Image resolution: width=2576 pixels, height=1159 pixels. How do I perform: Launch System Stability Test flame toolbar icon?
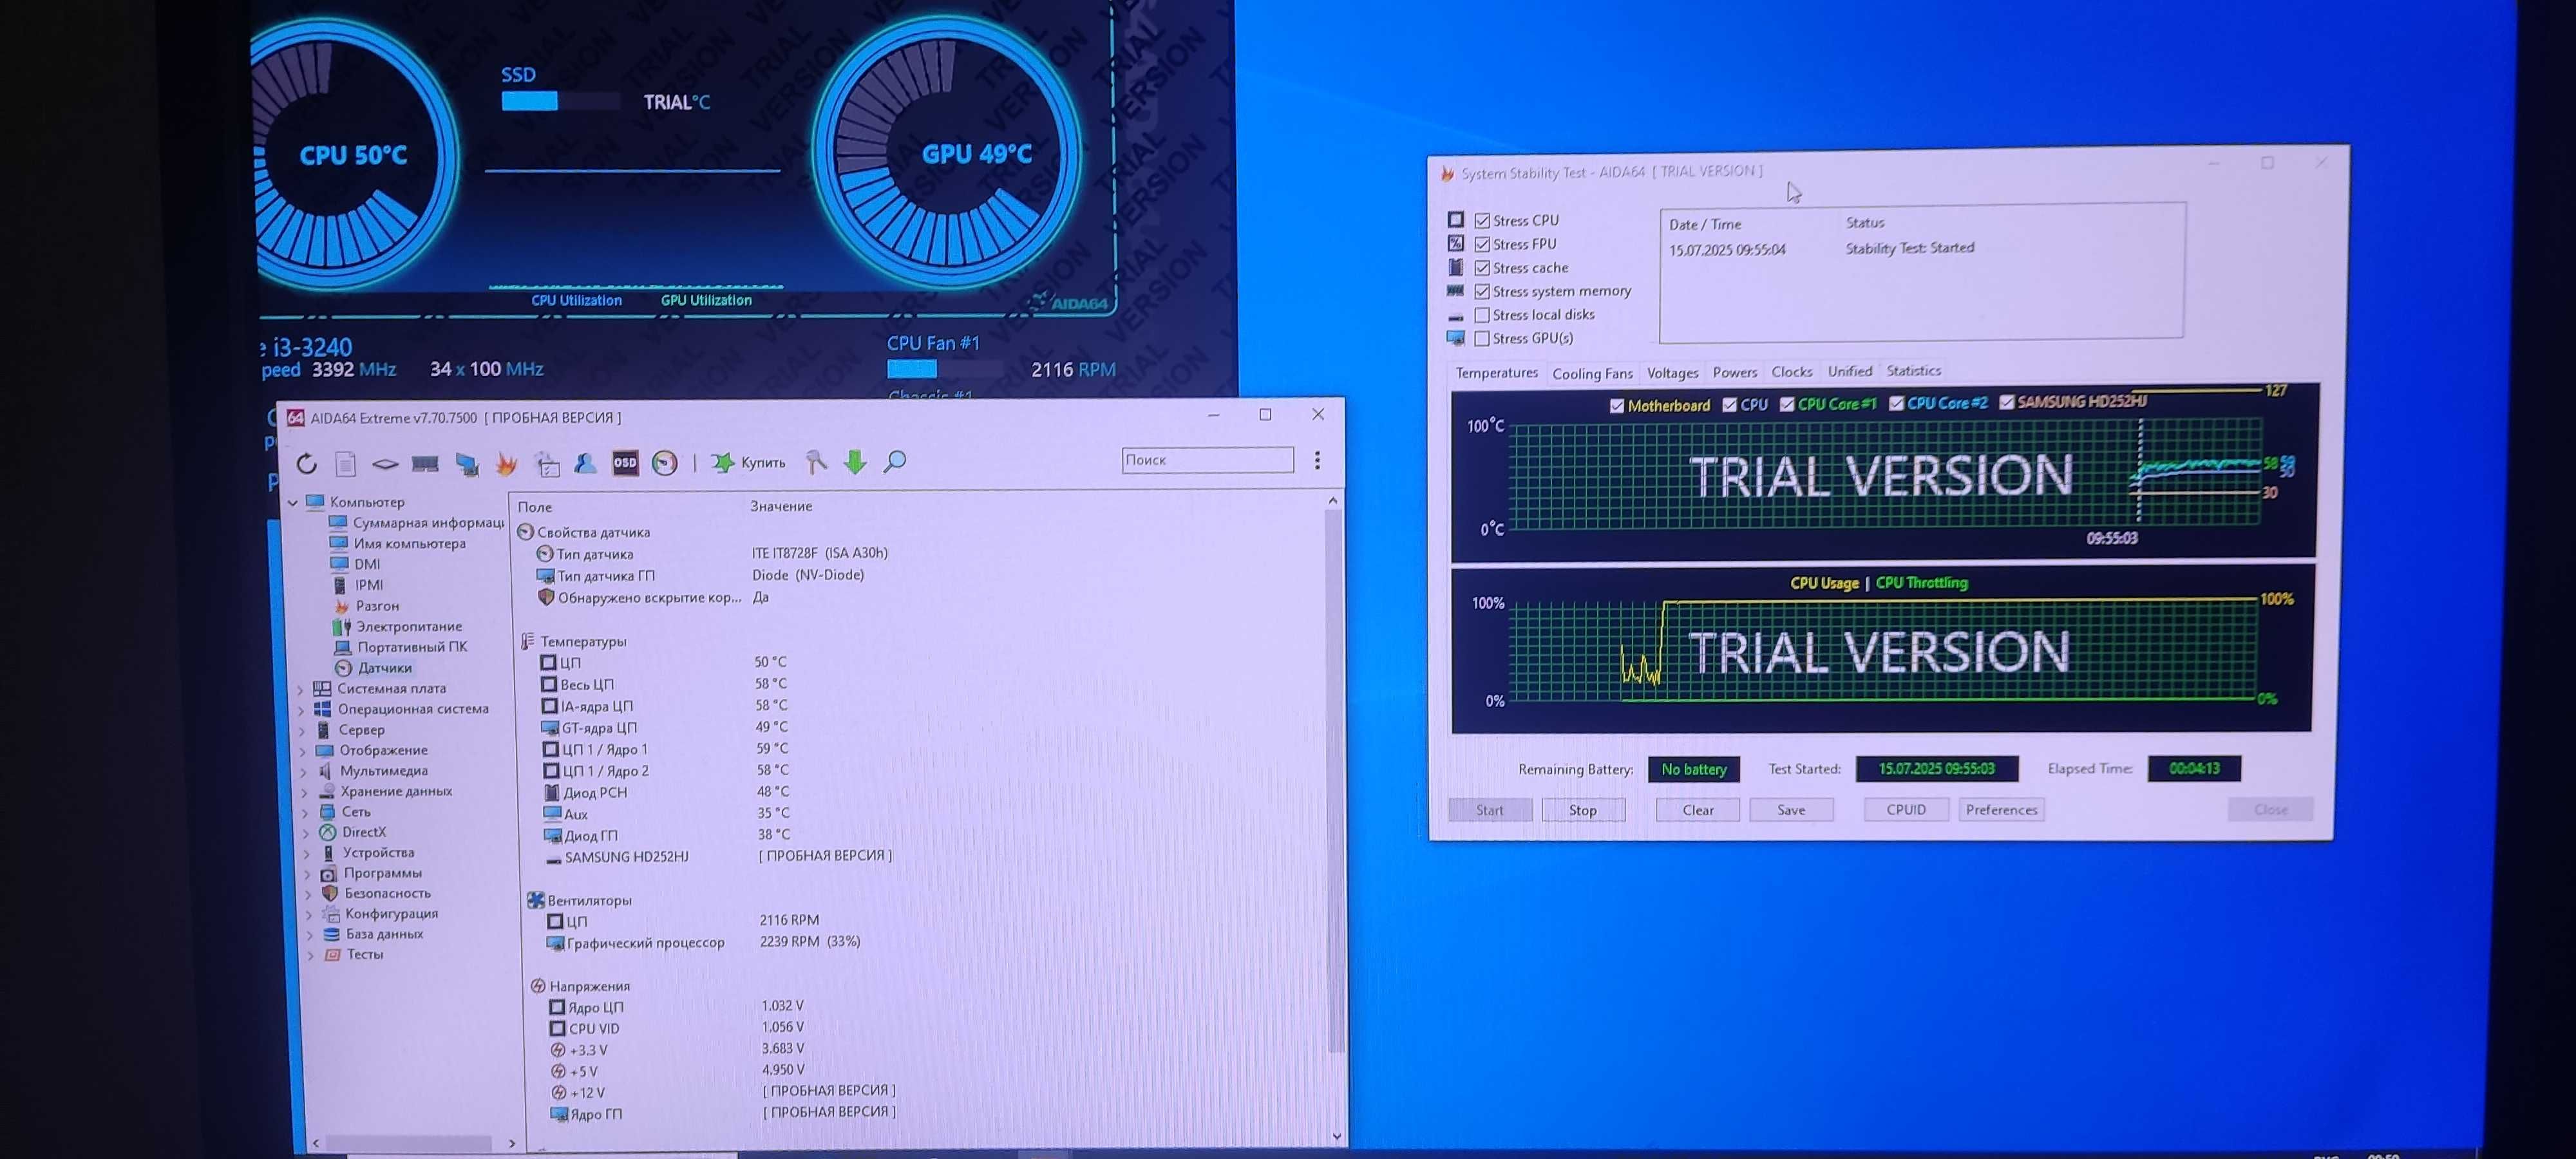coord(507,463)
